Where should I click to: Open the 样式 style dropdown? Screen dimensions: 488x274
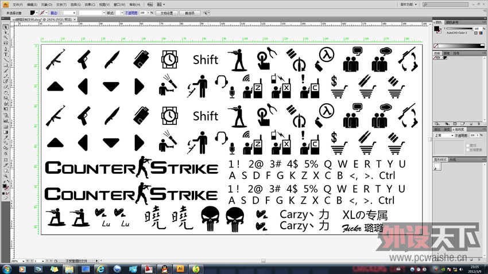122,13
